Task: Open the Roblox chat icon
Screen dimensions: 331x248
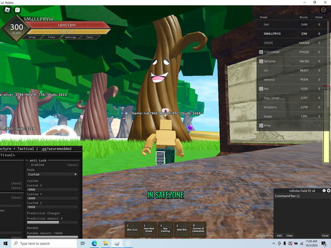Action: coord(17,10)
